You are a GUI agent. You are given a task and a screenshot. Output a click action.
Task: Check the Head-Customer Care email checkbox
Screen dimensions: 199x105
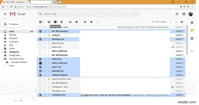click(40, 79)
